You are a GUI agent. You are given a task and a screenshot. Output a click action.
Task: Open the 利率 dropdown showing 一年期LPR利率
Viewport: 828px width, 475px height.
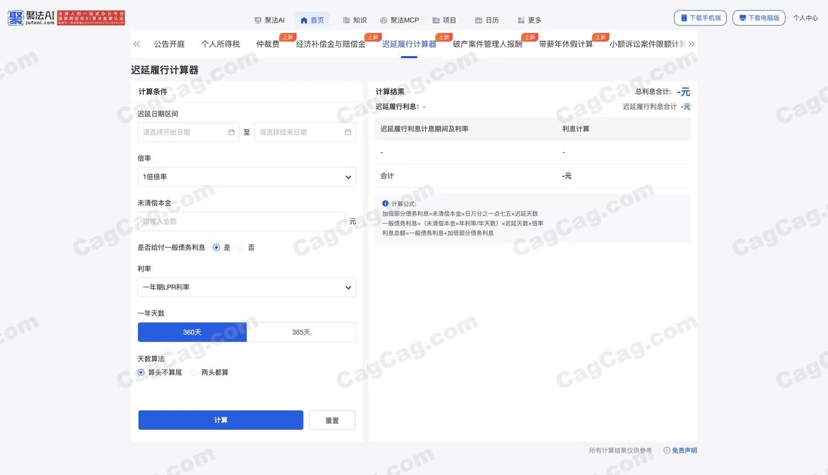(247, 287)
